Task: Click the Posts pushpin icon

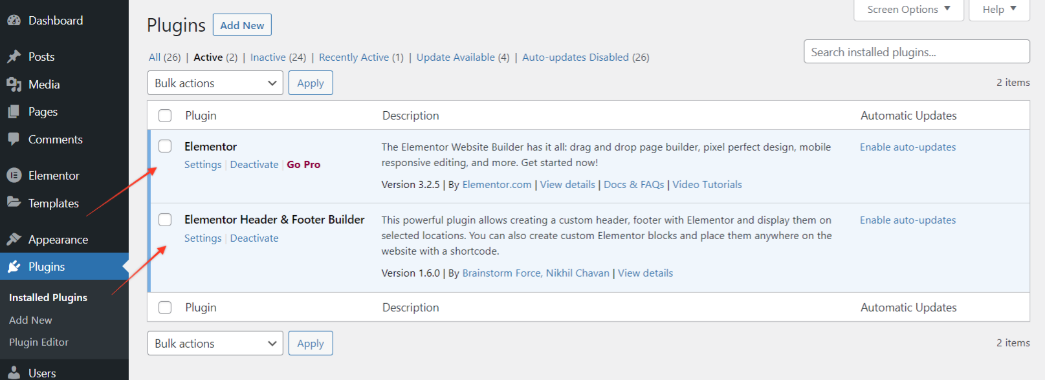Action: tap(14, 57)
